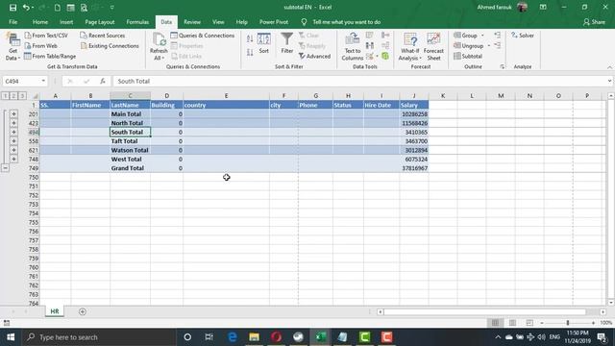Import data From Text/CSV
This screenshot has height=346, width=615.
pos(46,36)
